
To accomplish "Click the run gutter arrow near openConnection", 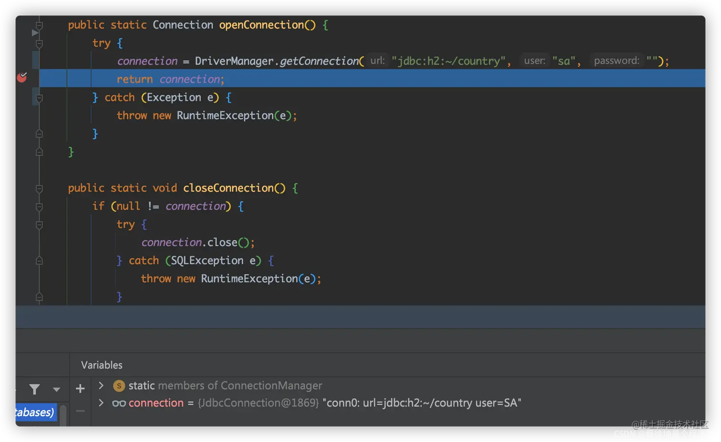I will [34, 33].
